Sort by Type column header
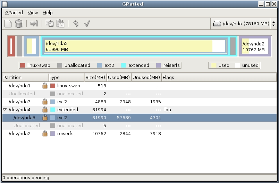 tap(67, 78)
